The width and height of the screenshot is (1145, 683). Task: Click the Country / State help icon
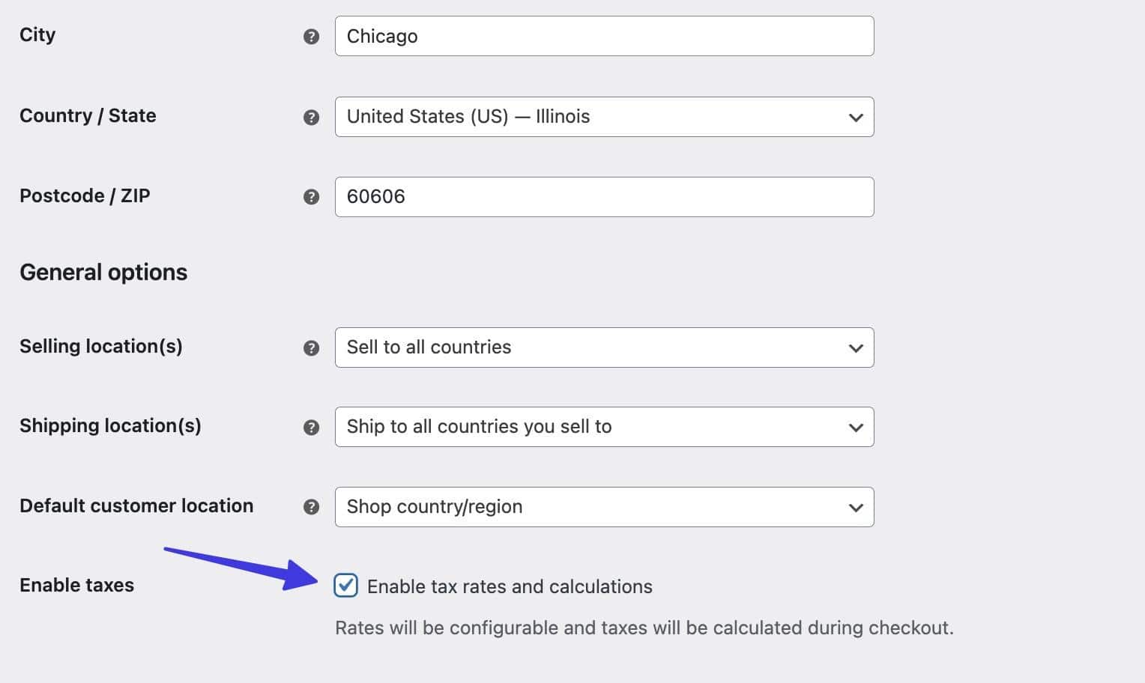tap(310, 117)
